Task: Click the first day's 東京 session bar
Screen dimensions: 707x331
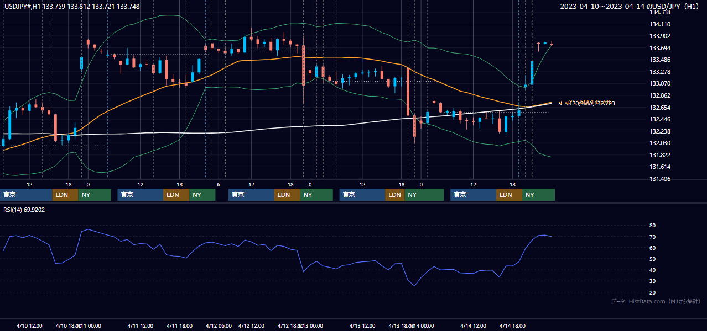Action: click(27, 195)
